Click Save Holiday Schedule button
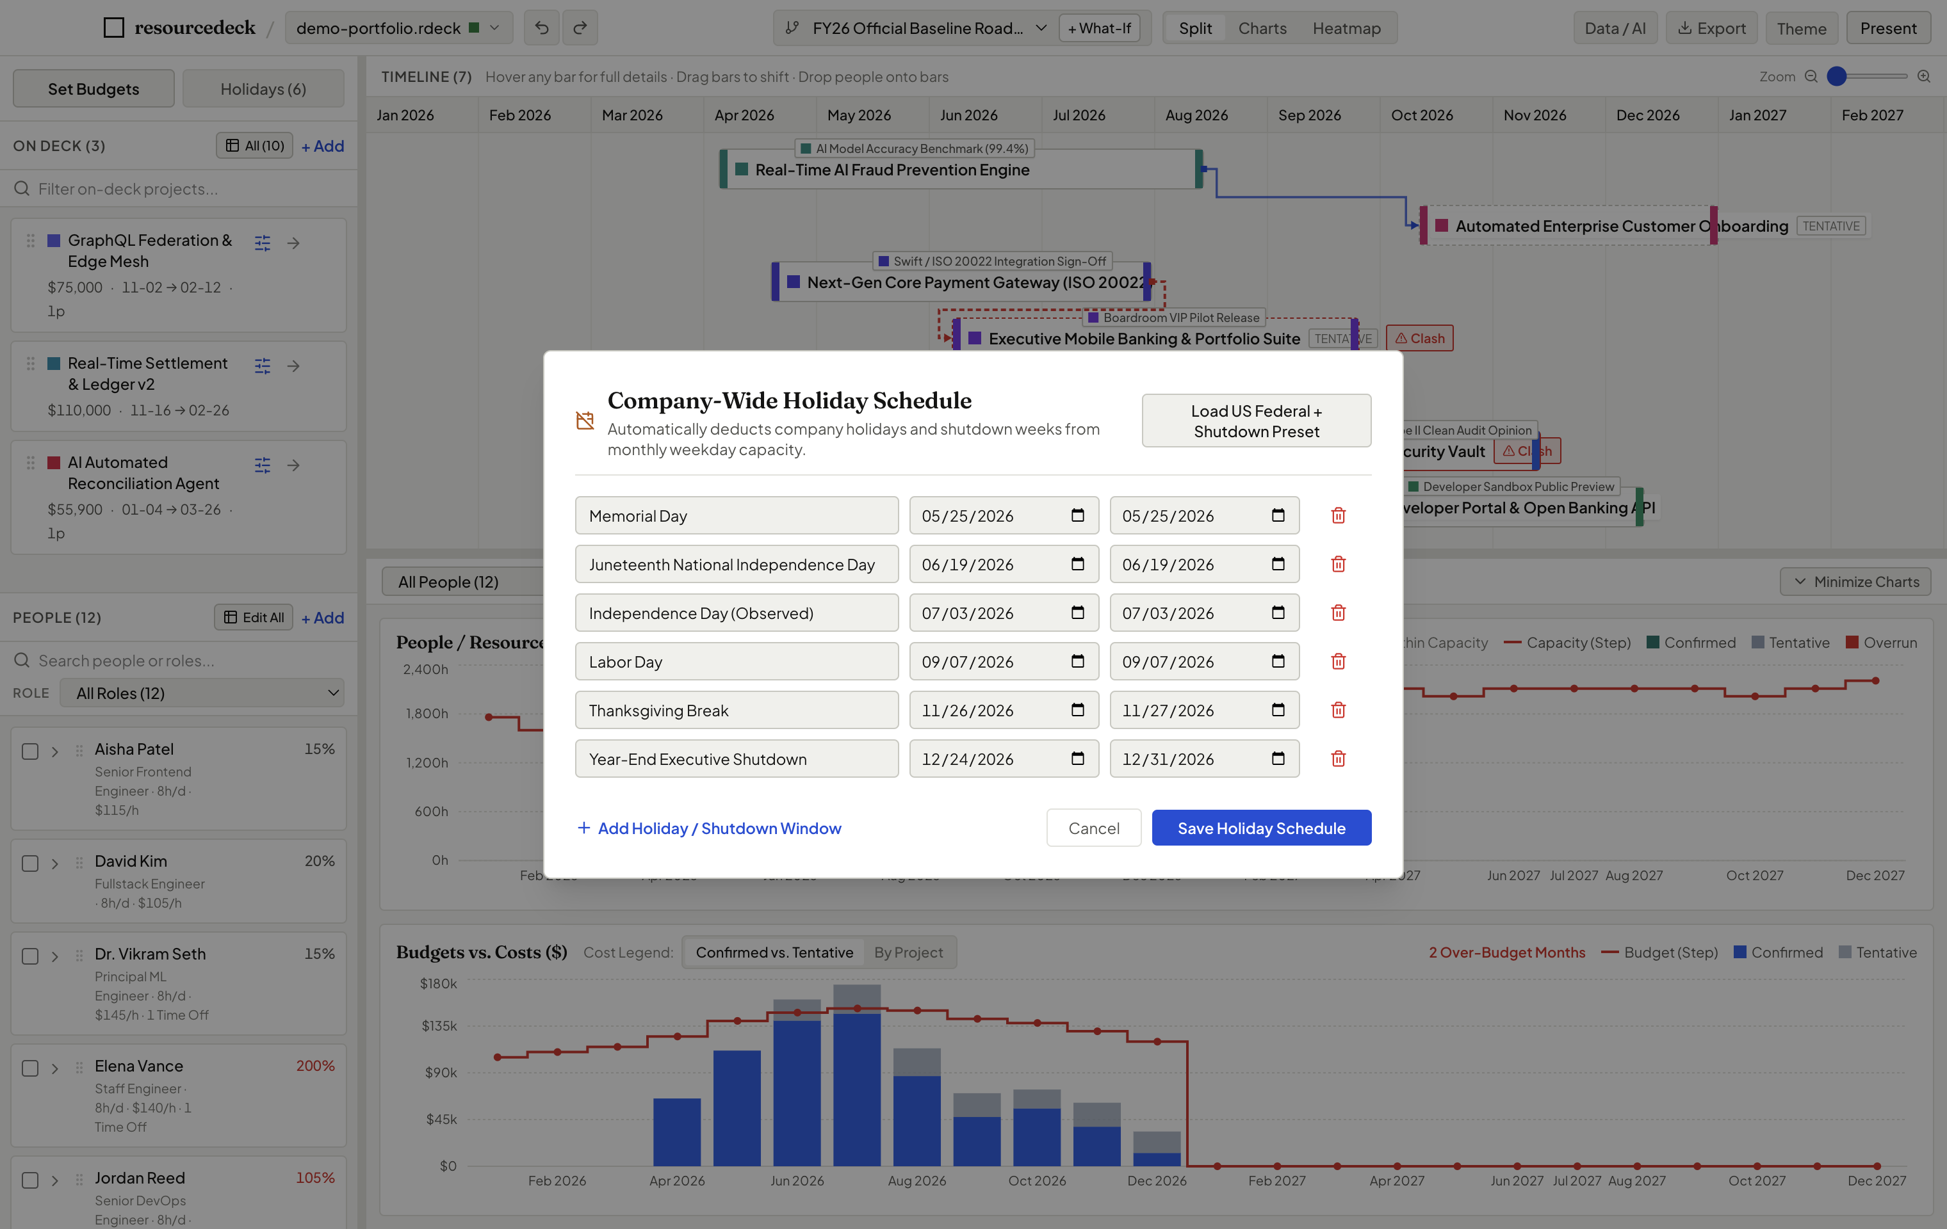Viewport: 1947px width, 1229px height. (1261, 828)
